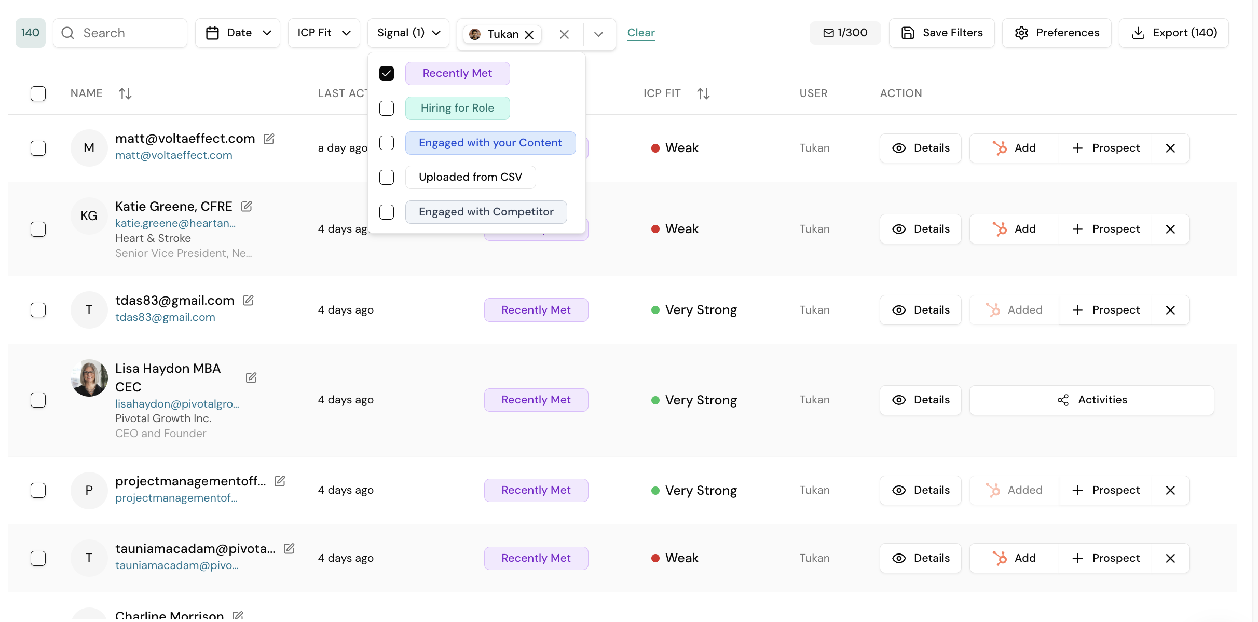Dismiss tdas83@gmail.com row with X icon
The height and width of the screenshot is (622, 1258).
[x=1170, y=310]
